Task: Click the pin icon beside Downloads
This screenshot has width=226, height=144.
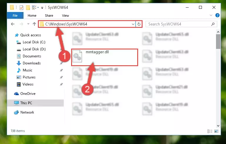Action: pyautogui.click(x=61, y=63)
